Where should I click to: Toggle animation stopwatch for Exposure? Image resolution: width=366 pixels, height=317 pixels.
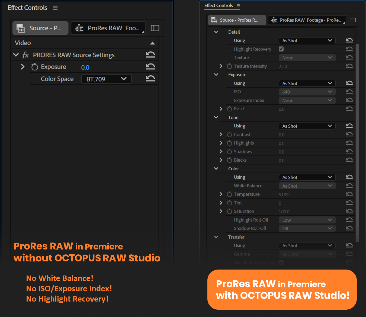click(x=34, y=67)
